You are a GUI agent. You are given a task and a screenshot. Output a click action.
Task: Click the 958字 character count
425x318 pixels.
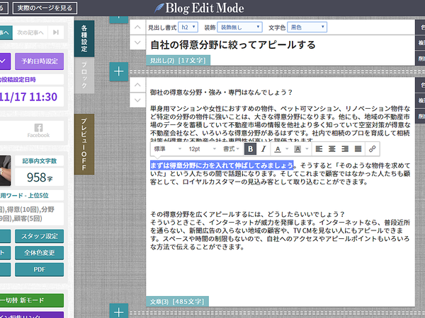(x=40, y=177)
